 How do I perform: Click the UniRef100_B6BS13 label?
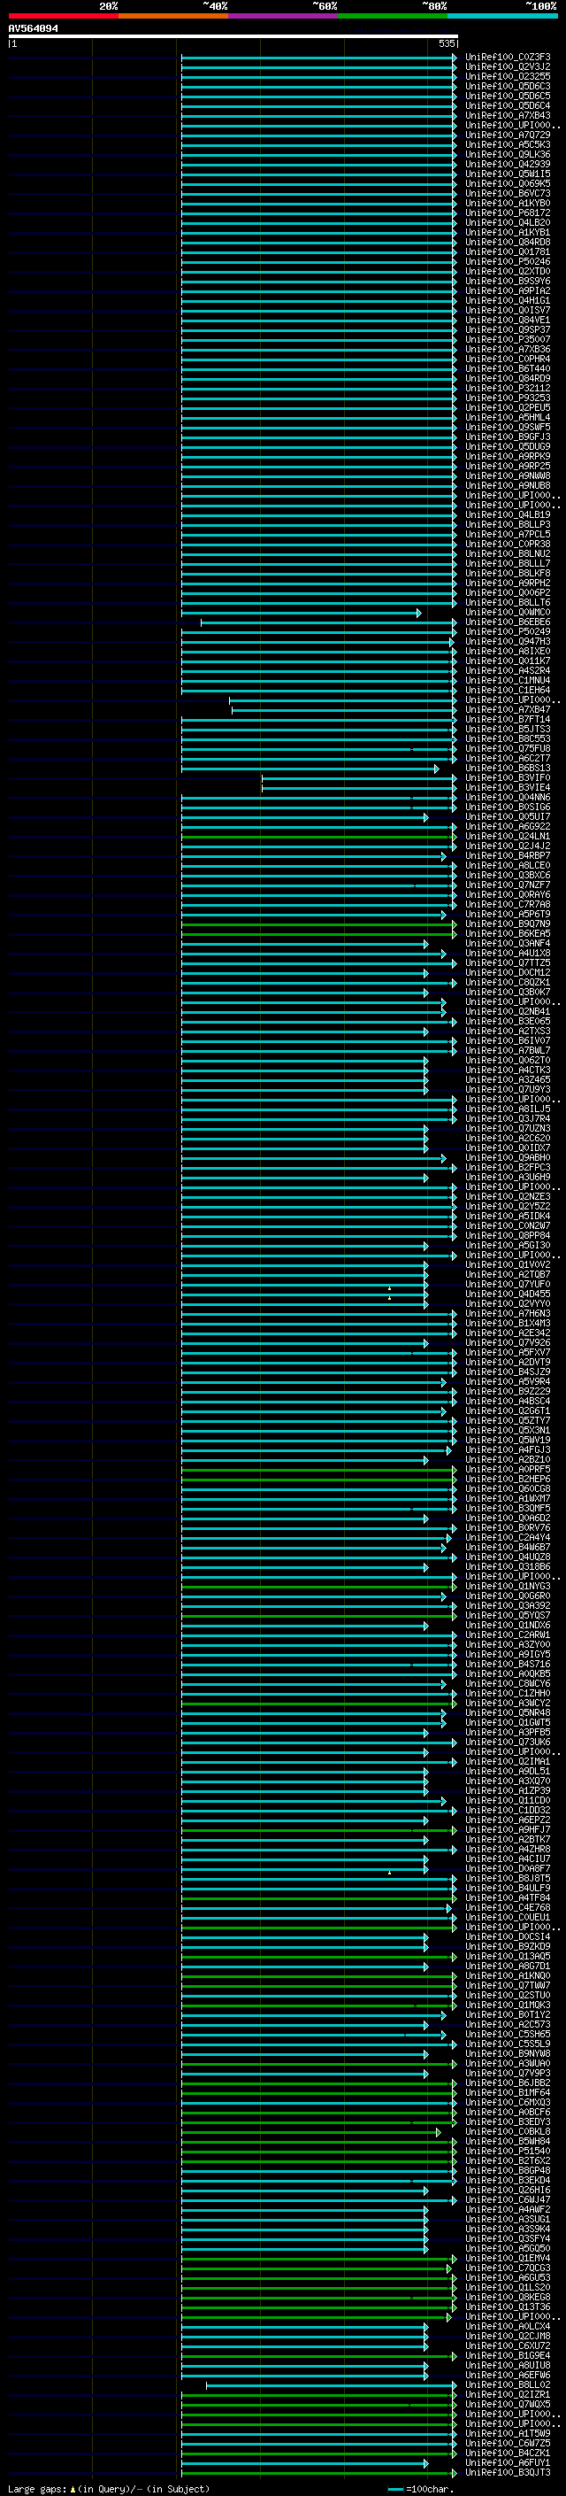click(x=508, y=769)
